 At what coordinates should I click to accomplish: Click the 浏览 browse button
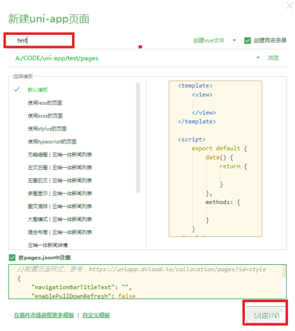click(273, 58)
